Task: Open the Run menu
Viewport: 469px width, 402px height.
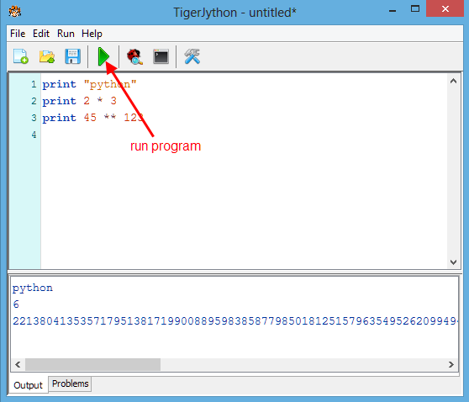Action: coord(66,34)
